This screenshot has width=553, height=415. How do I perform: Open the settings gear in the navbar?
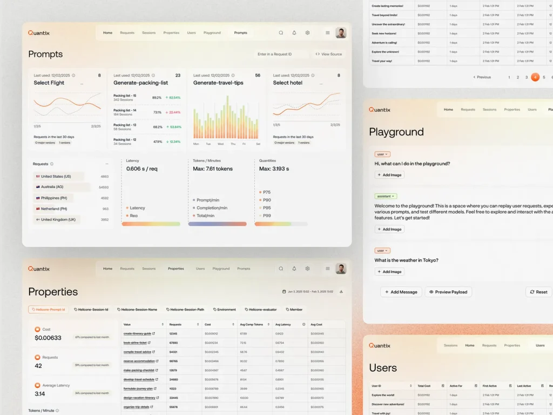307,33
